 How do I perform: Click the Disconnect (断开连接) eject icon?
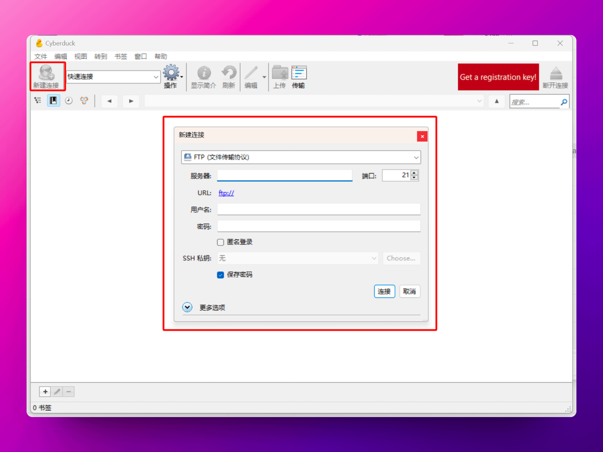pos(556,73)
